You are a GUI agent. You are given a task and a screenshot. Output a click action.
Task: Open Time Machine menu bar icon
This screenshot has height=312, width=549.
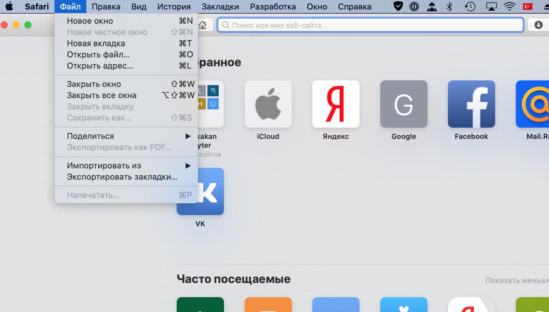point(471,6)
